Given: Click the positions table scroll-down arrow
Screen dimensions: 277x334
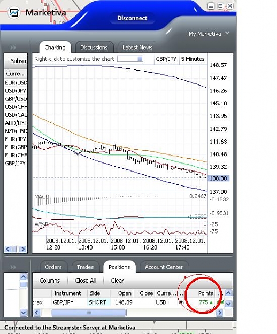Looking at the screenshot, I should pyautogui.click(x=228, y=304).
